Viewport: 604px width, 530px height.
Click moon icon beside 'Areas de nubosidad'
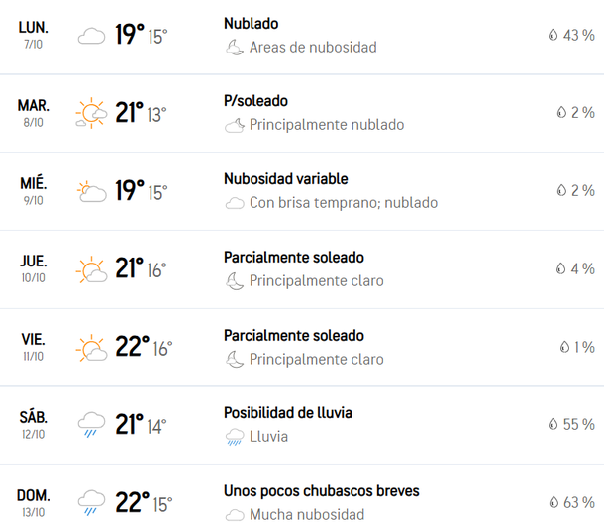coord(235,48)
